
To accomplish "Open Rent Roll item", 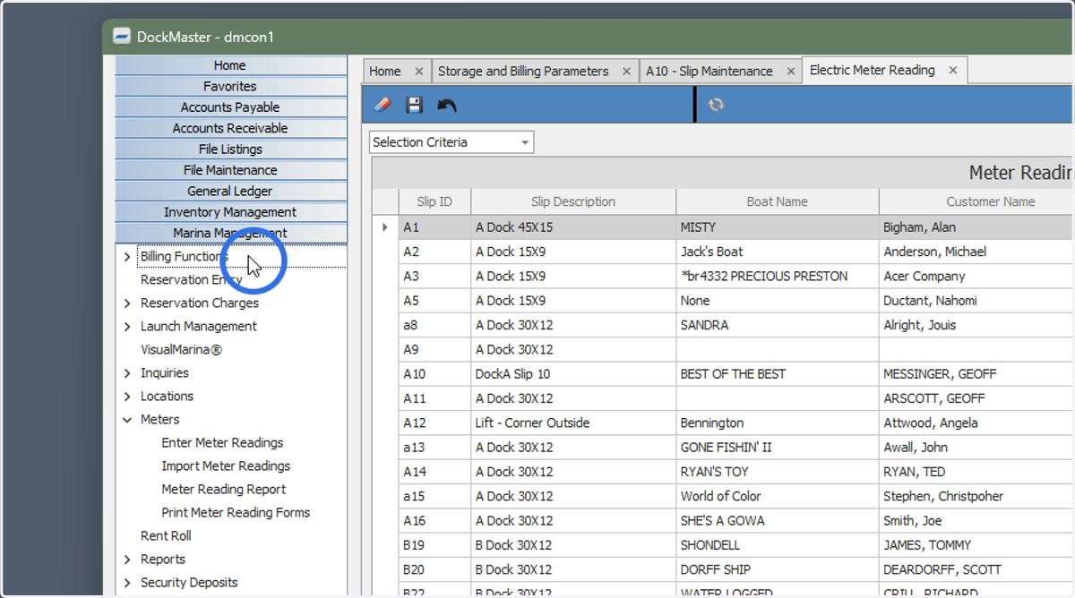I will 166,536.
